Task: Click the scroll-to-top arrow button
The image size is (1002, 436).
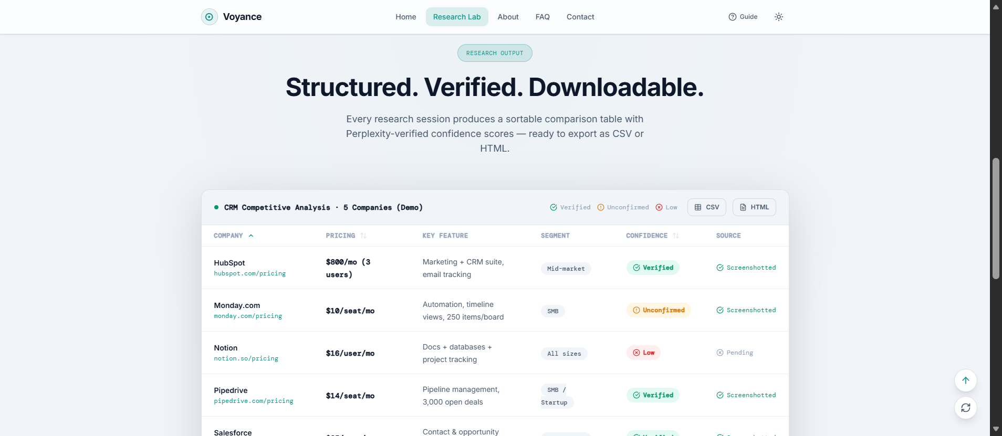Action: coord(966,380)
